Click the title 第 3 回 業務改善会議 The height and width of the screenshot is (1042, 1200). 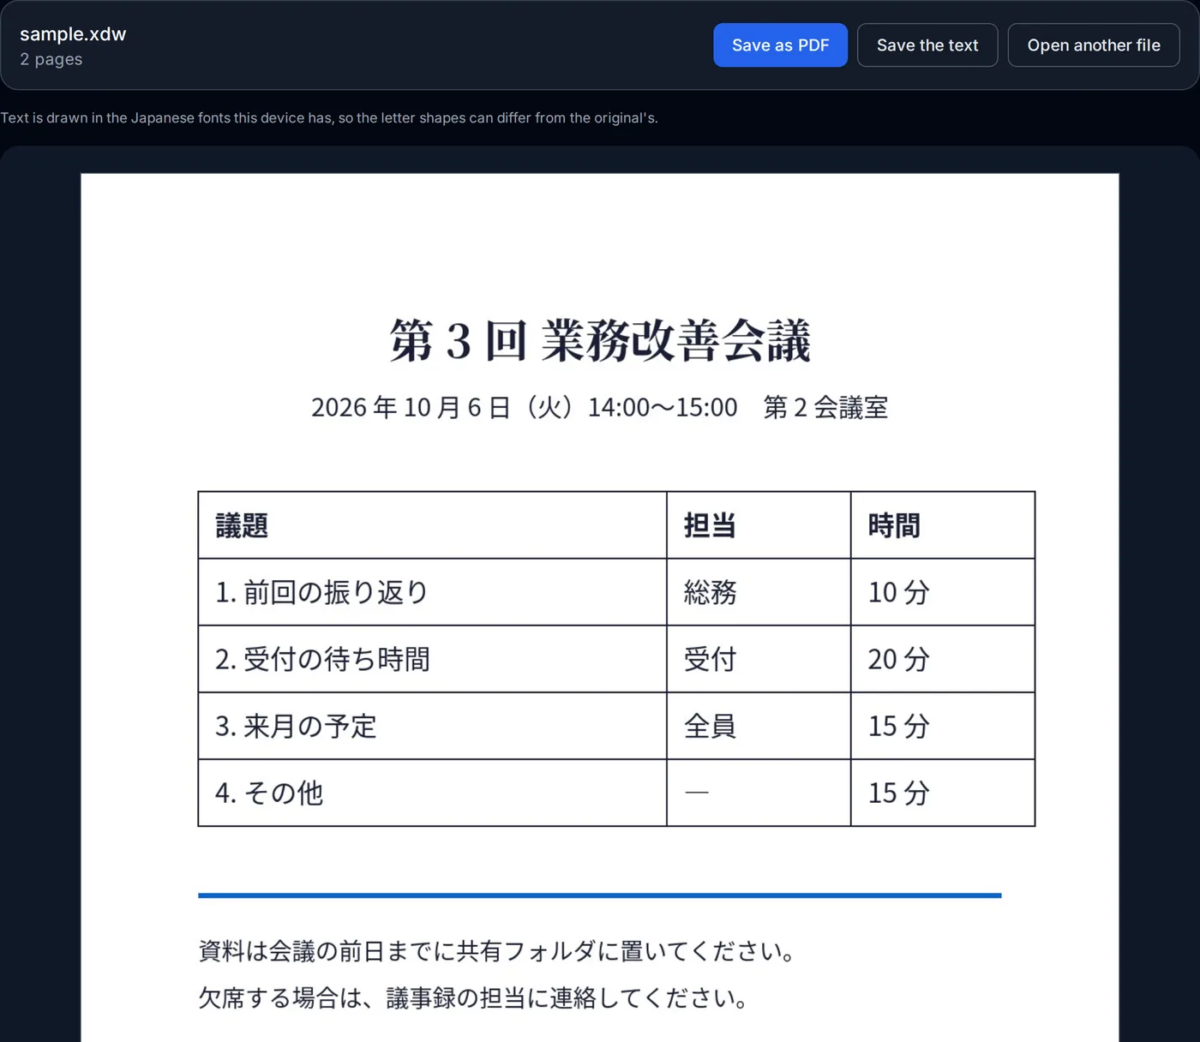click(600, 340)
